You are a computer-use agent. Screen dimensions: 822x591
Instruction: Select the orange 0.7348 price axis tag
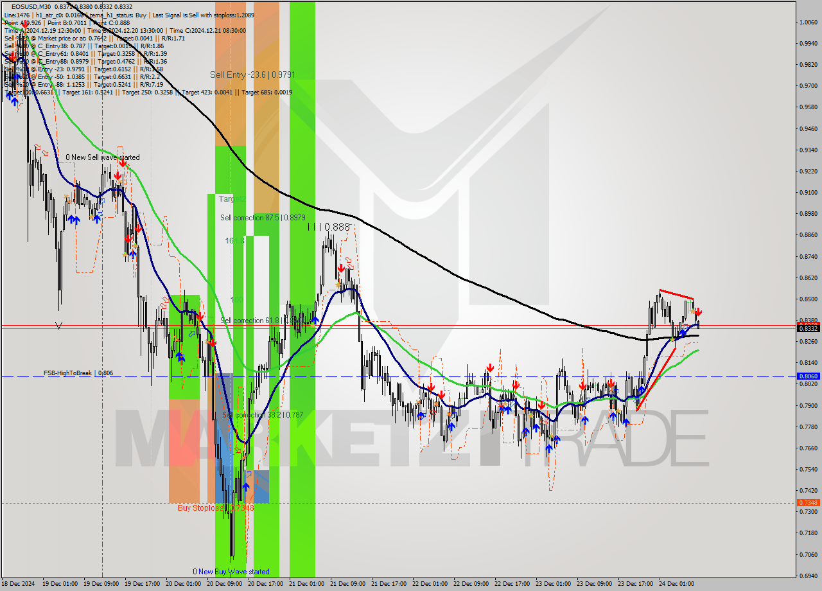pos(808,502)
